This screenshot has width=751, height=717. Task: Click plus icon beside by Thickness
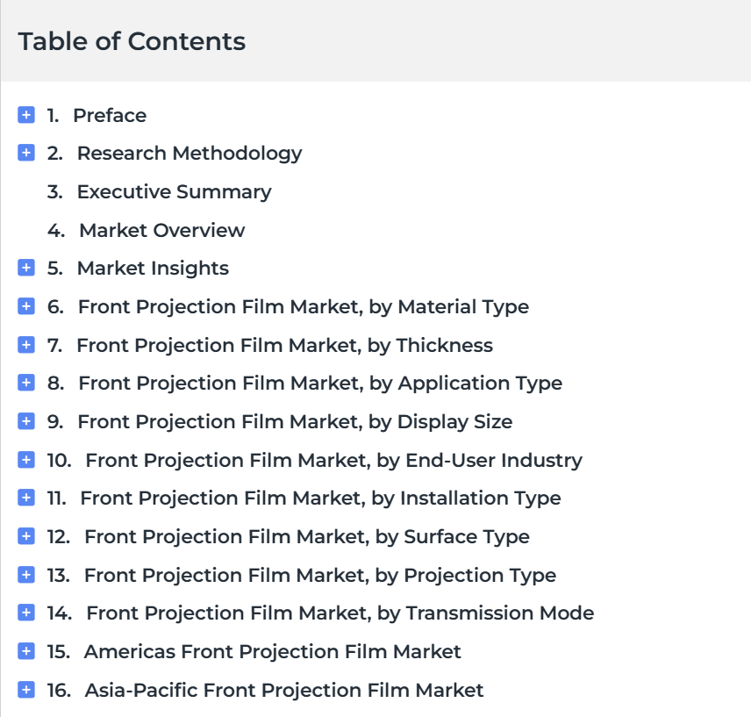tap(26, 344)
